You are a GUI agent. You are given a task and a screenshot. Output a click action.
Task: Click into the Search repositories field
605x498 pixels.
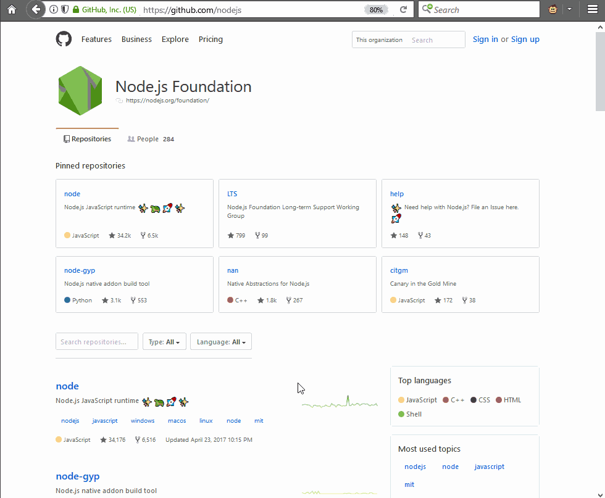(x=97, y=342)
